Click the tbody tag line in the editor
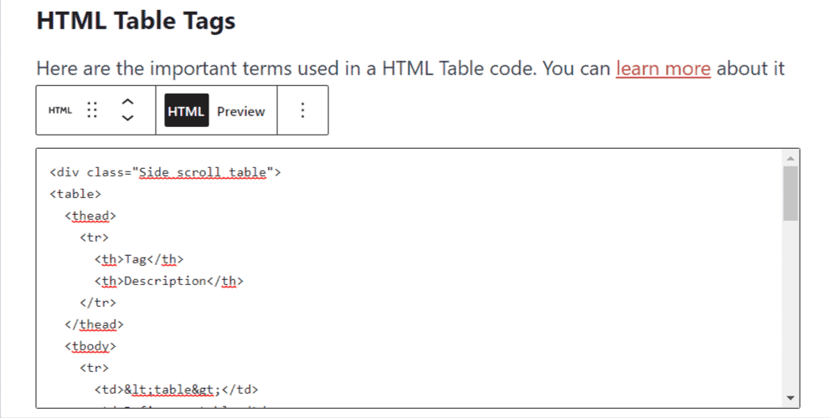Image resolution: width=830 pixels, height=418 pixels. (x=90, y=346)
